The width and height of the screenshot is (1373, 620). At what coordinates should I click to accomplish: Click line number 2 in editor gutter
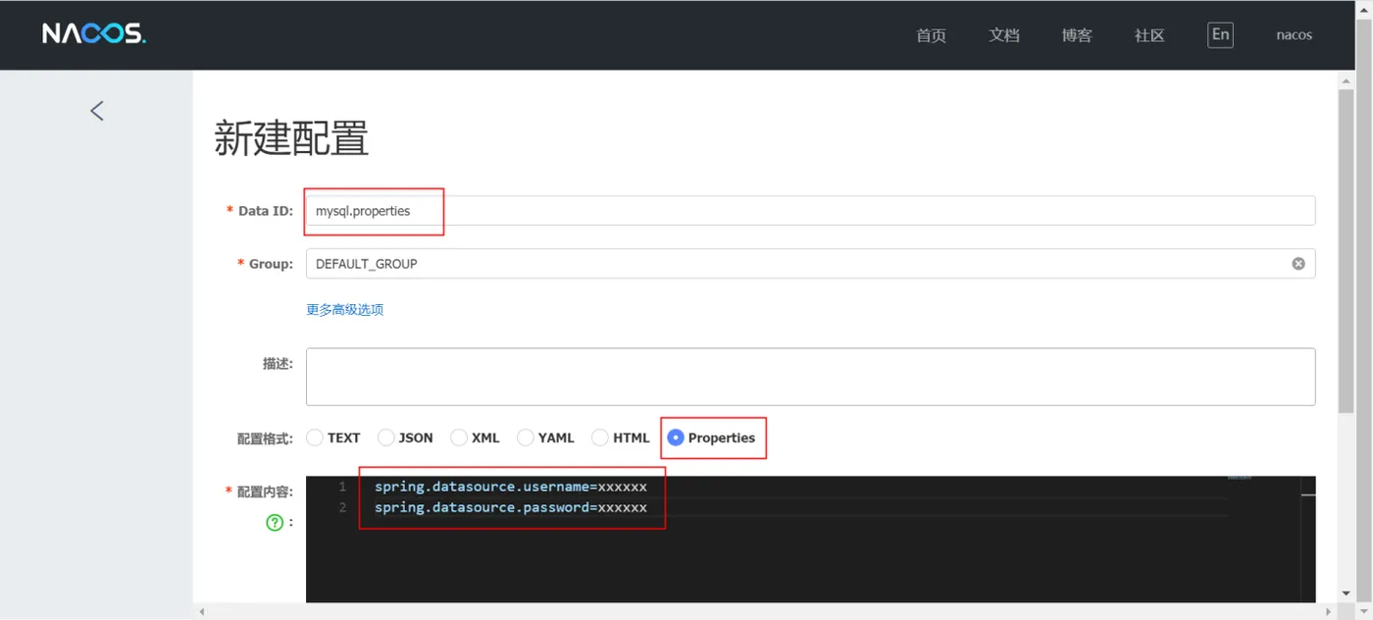(342, 507)
